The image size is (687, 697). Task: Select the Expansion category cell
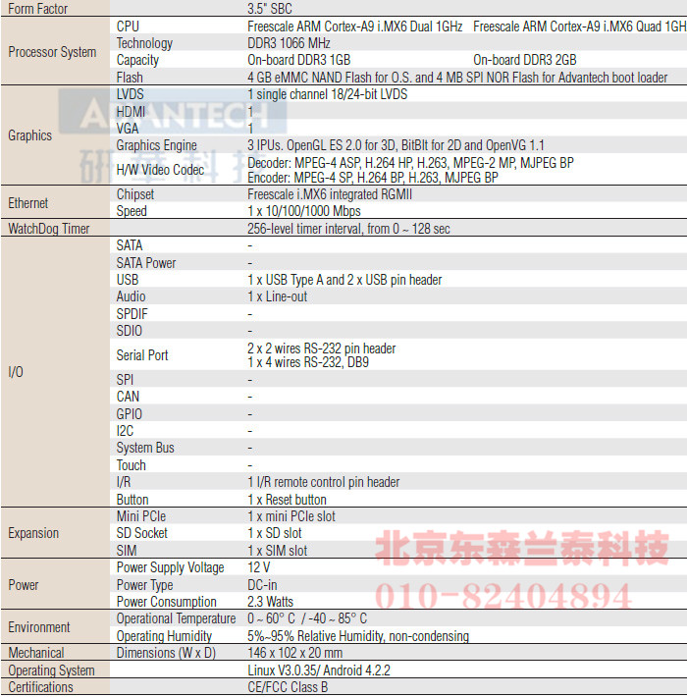33,533
